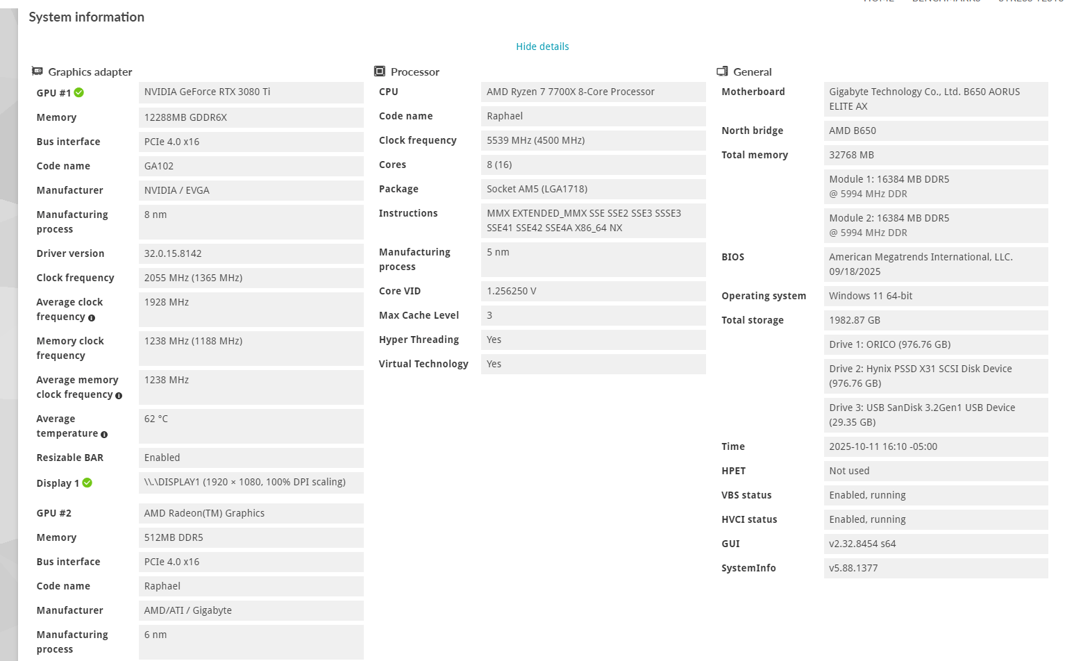Viewport: 1065px width, 661px height.
Task: Click the 'Operating system' label
Action: pos(764,296)
